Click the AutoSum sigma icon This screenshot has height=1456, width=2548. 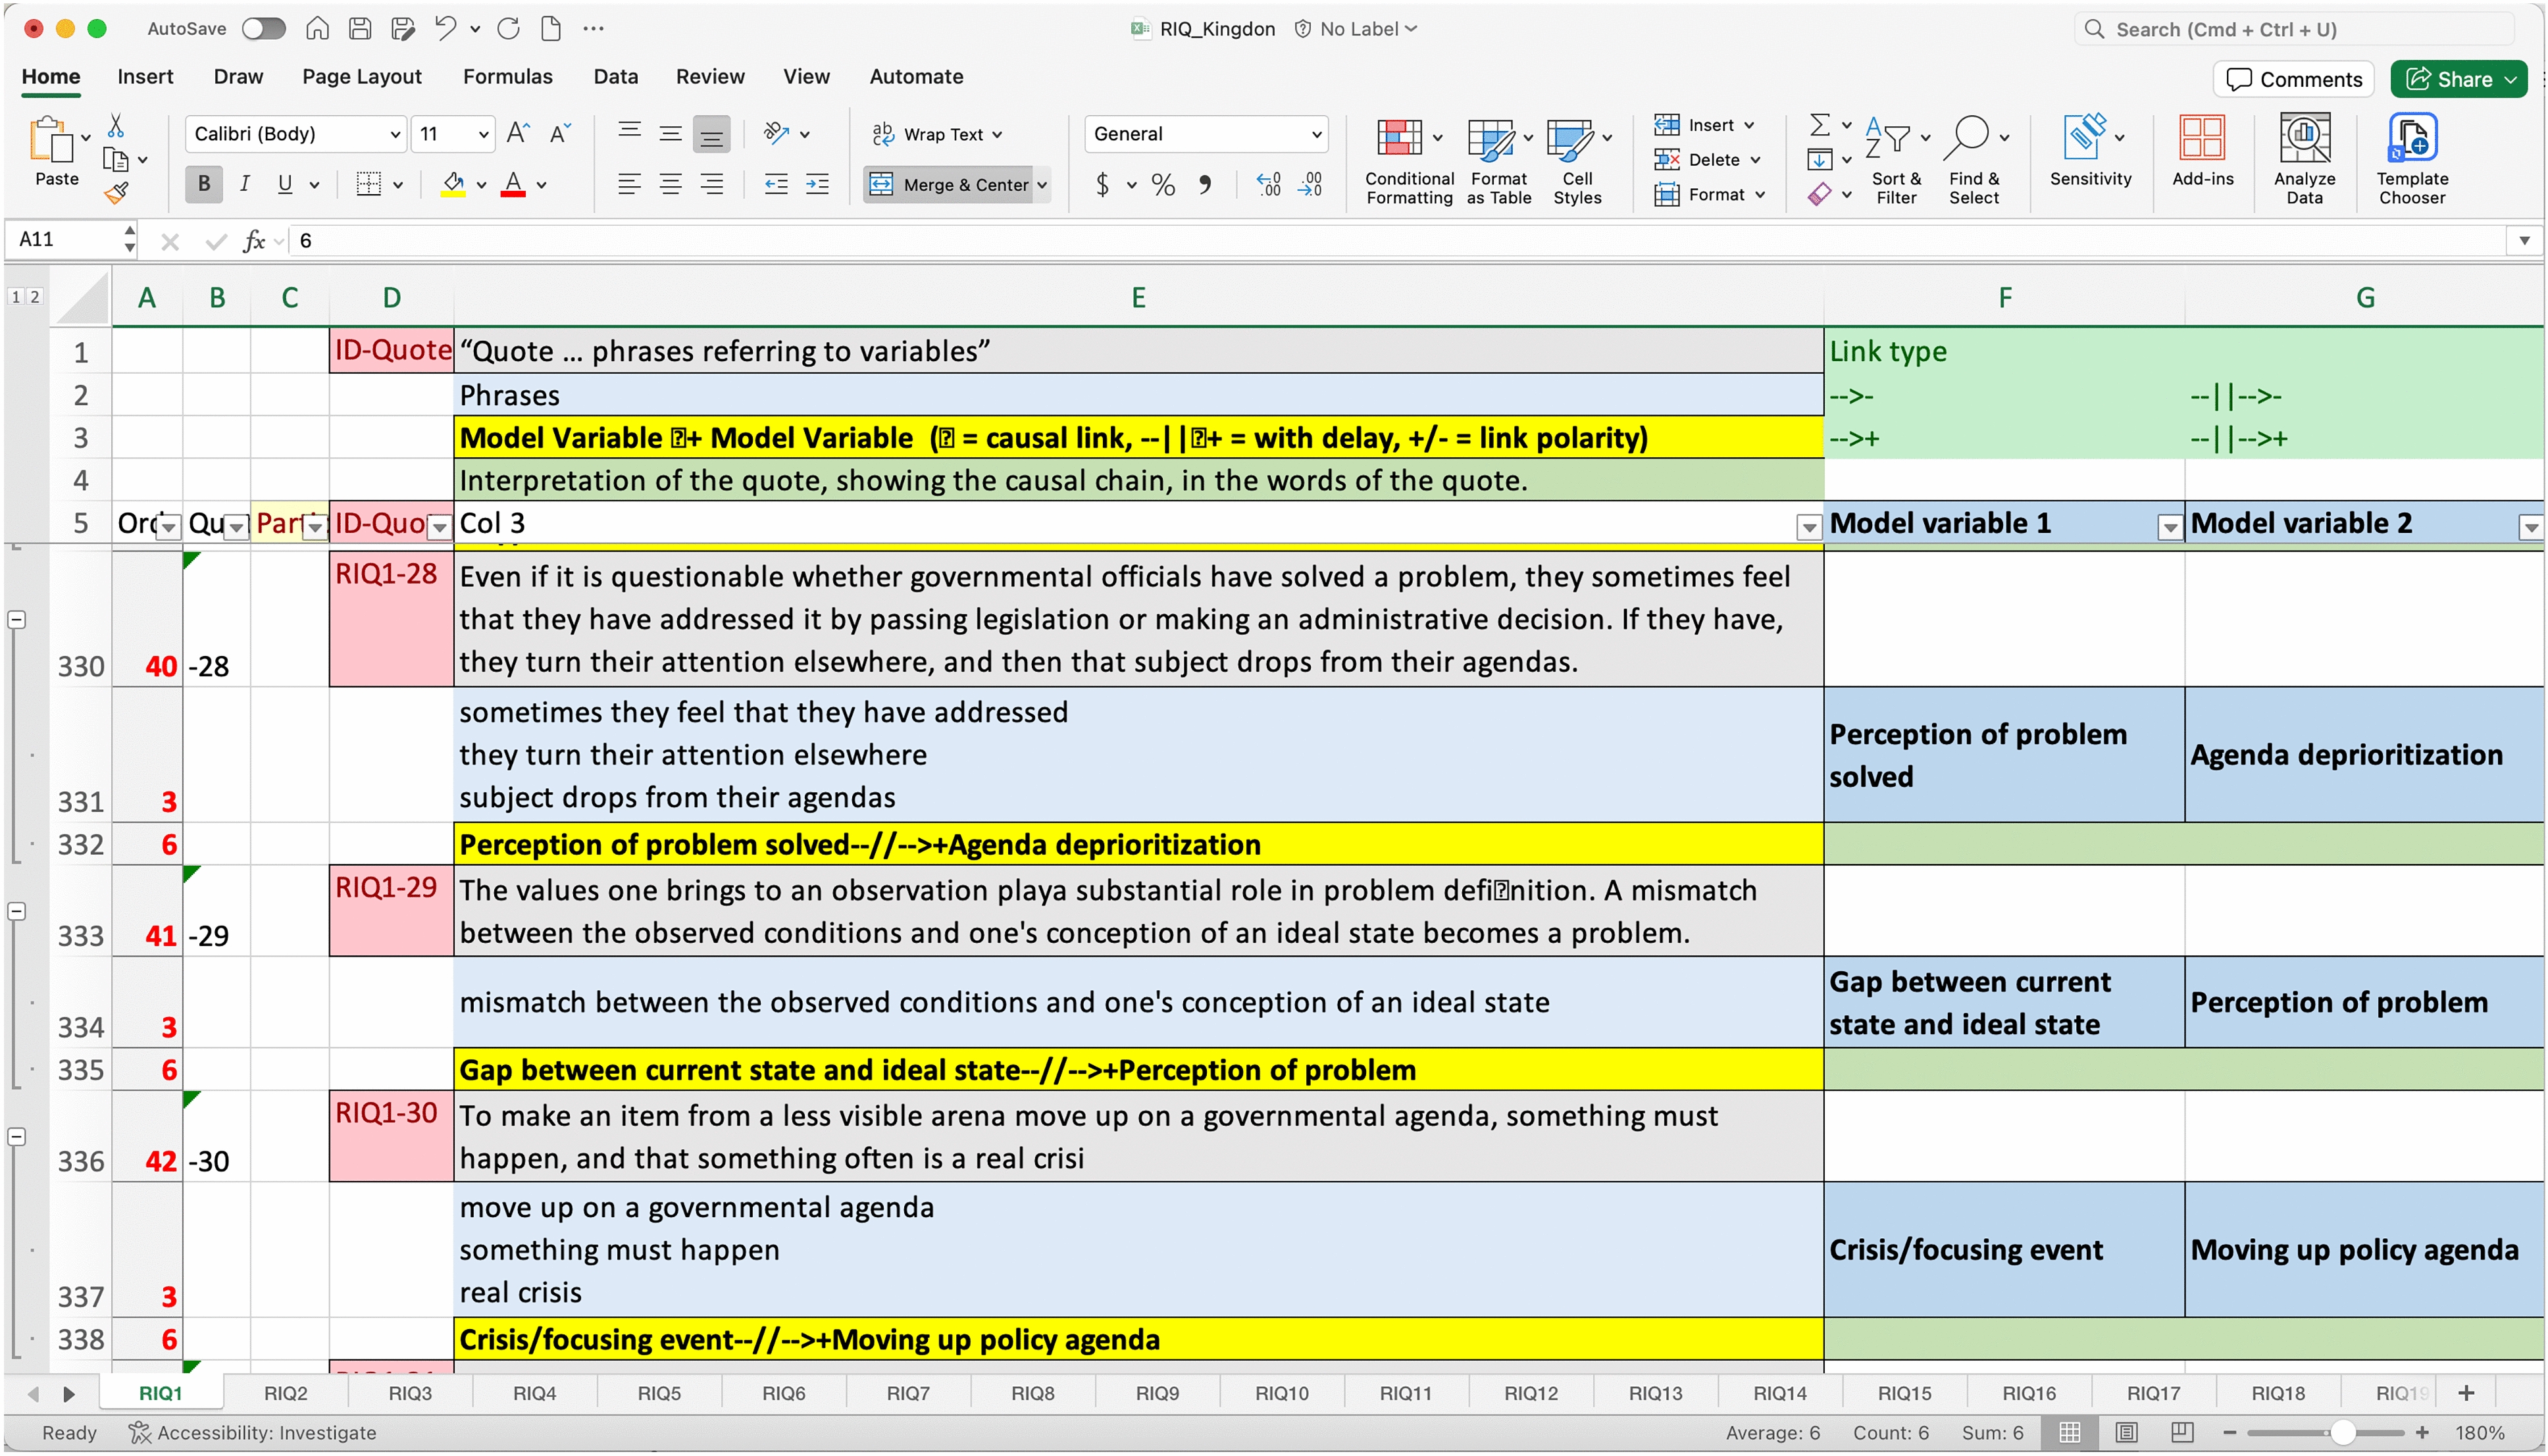point(1820,125)
